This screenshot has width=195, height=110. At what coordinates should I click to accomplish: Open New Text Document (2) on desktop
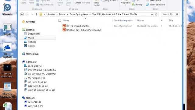pyautogui.click(x=7, y=90)
